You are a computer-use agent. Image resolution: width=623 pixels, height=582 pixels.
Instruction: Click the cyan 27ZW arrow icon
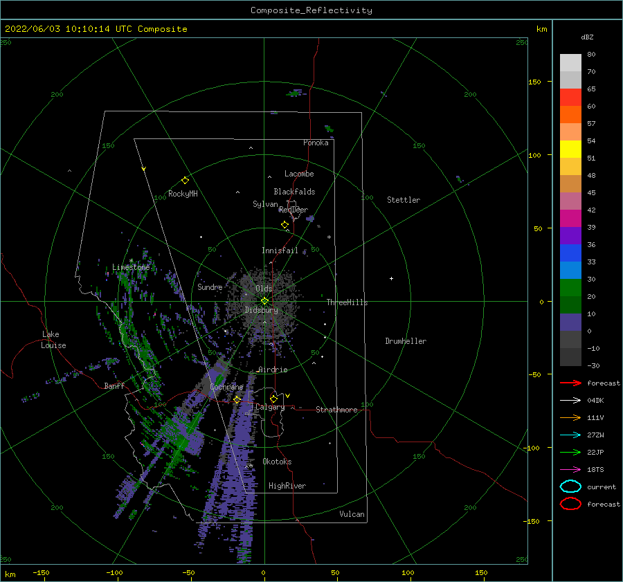[570, 435]
